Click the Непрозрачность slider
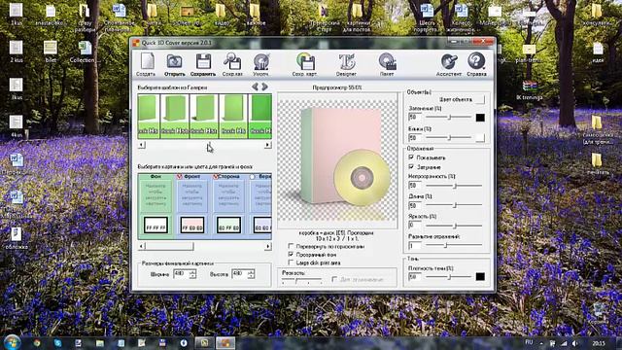 [454, 186]
